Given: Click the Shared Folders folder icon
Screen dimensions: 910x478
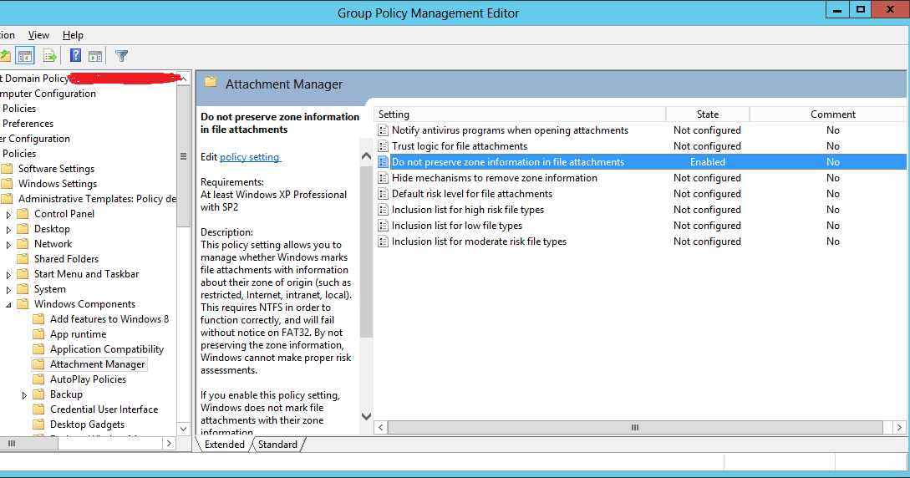Looking at the screenshot, I should [x=23, y=259].
